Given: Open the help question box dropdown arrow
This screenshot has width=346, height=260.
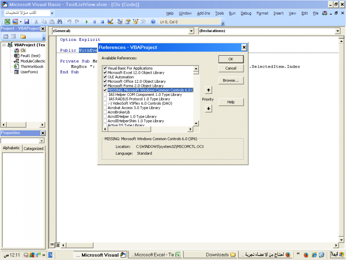Looking at the screenshot, I should tap(52, 13).
